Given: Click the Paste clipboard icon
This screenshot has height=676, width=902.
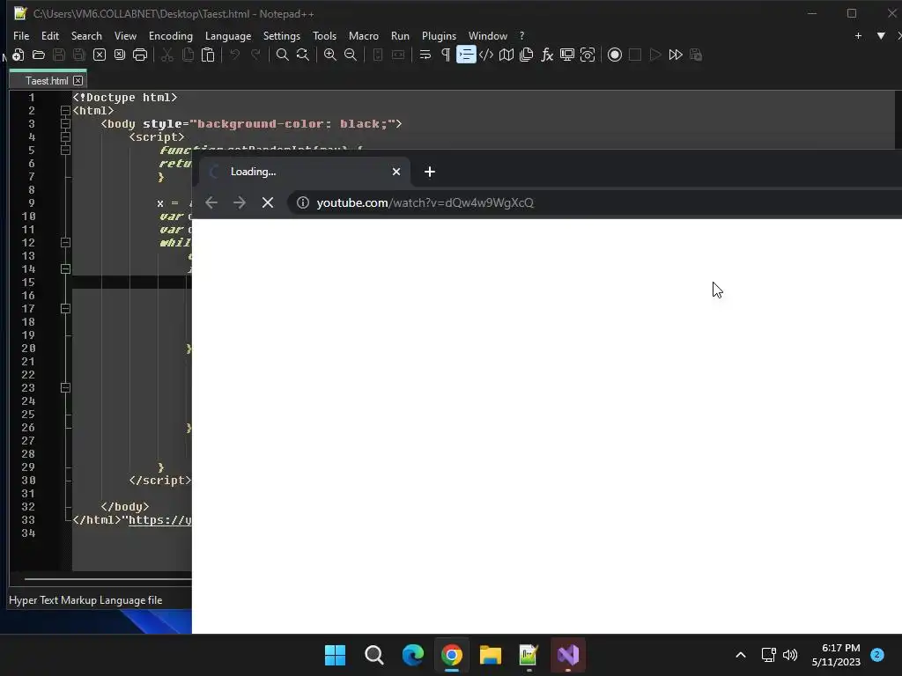Looking at the screenshot, I should pos(208,55).
